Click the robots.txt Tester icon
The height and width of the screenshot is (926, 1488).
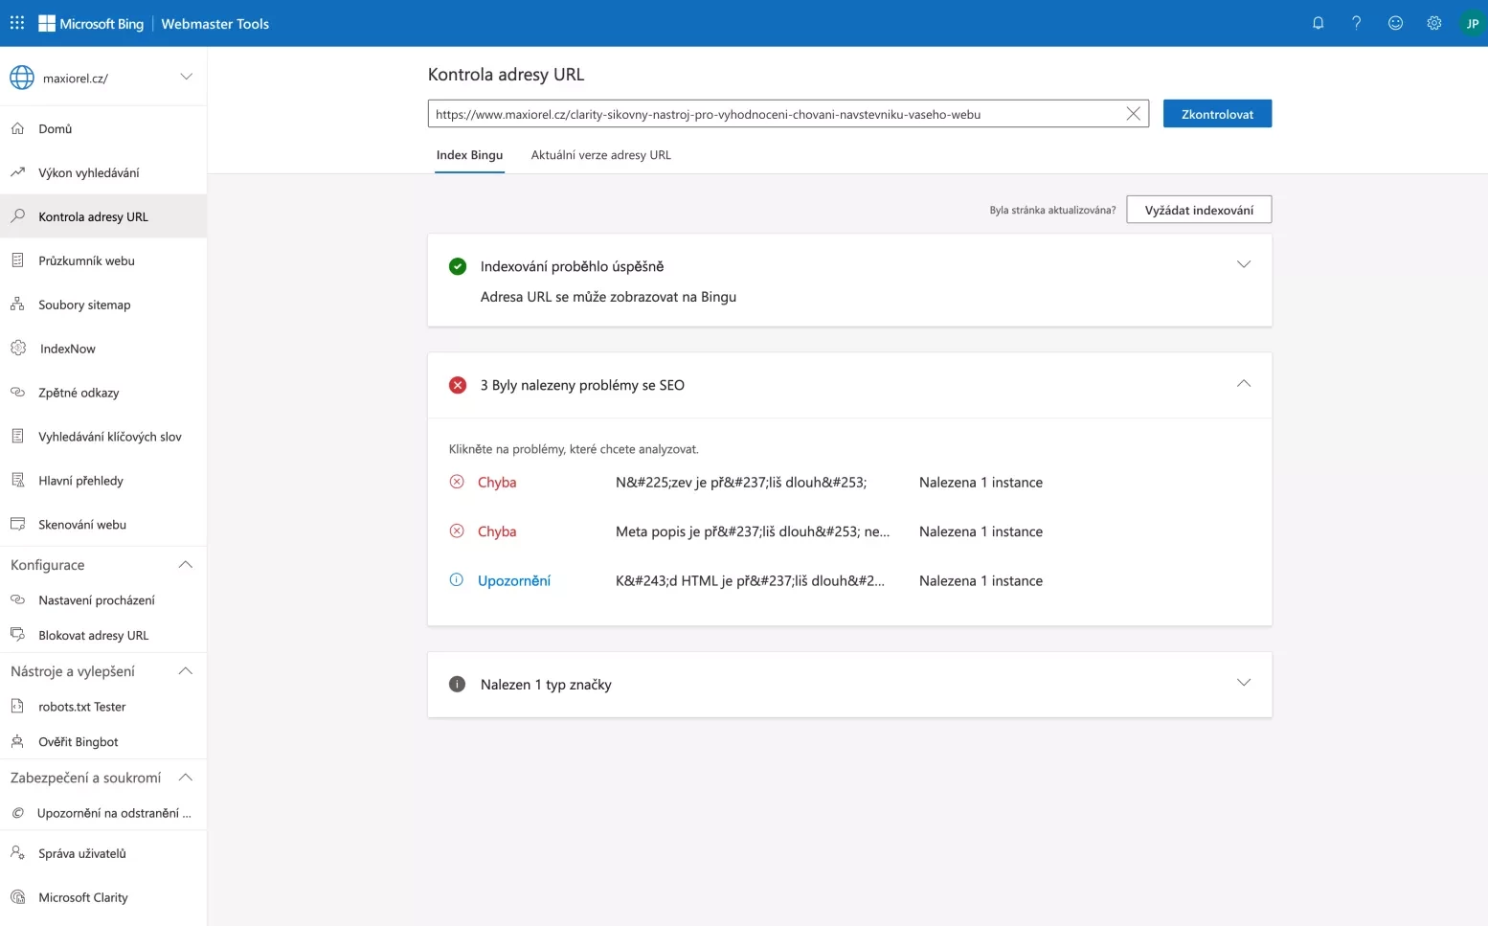click(17, 706)
